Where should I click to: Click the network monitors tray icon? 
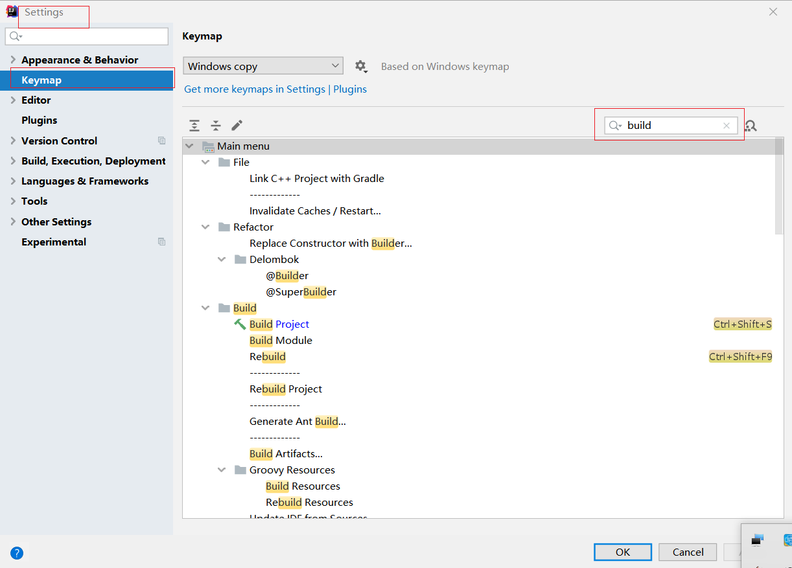point(757,540)
